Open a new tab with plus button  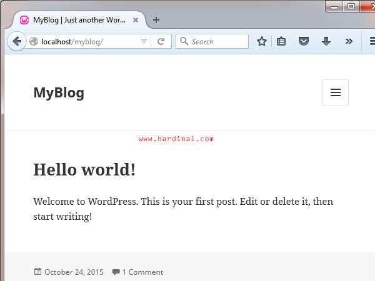click(156, 20)
